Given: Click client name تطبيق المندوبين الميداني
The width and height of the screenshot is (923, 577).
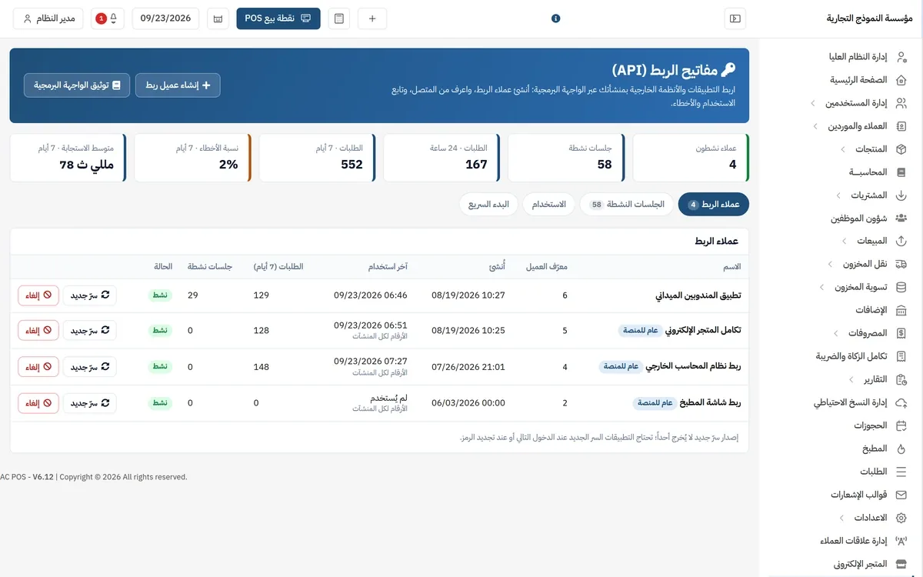Looking at the screenshot, I should (x=698, y=295).
